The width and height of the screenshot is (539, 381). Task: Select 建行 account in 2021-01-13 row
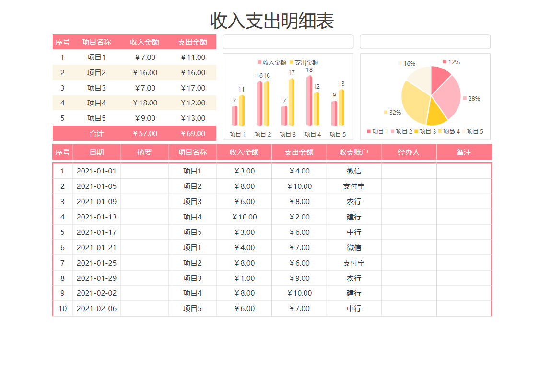click(x=354, y=217)
